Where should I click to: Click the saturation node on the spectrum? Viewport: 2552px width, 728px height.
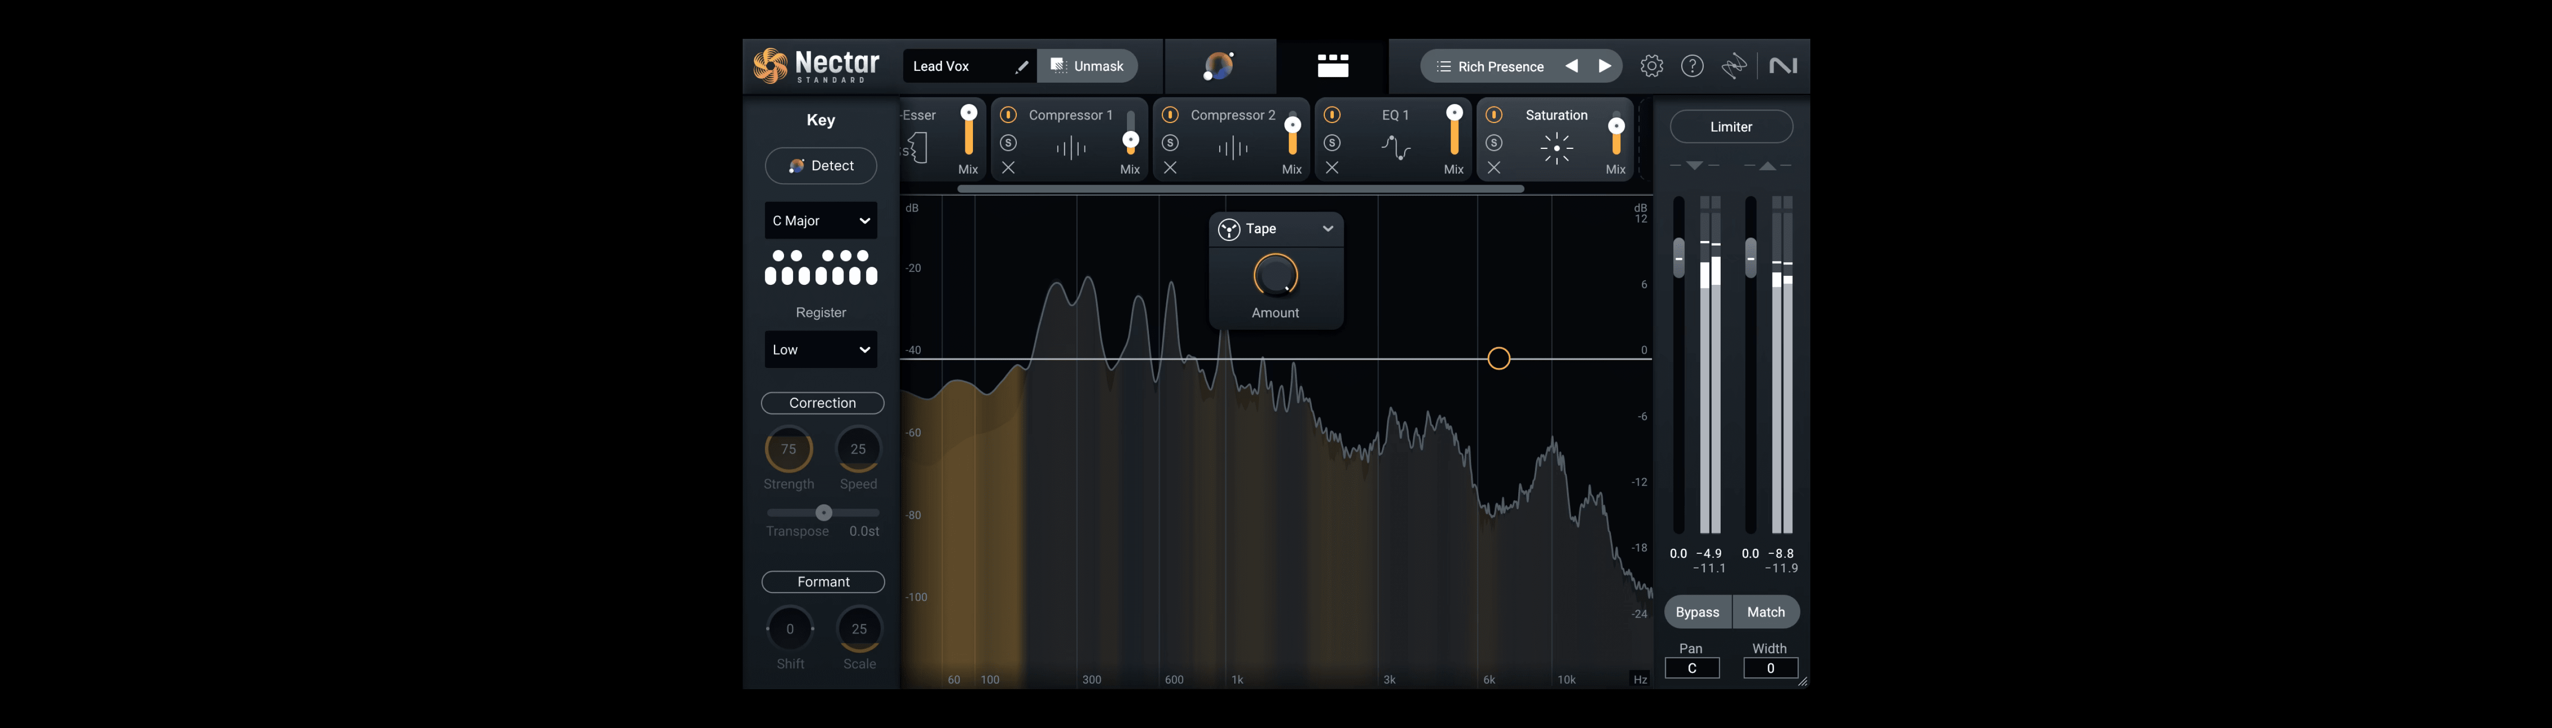[1499, 358]
